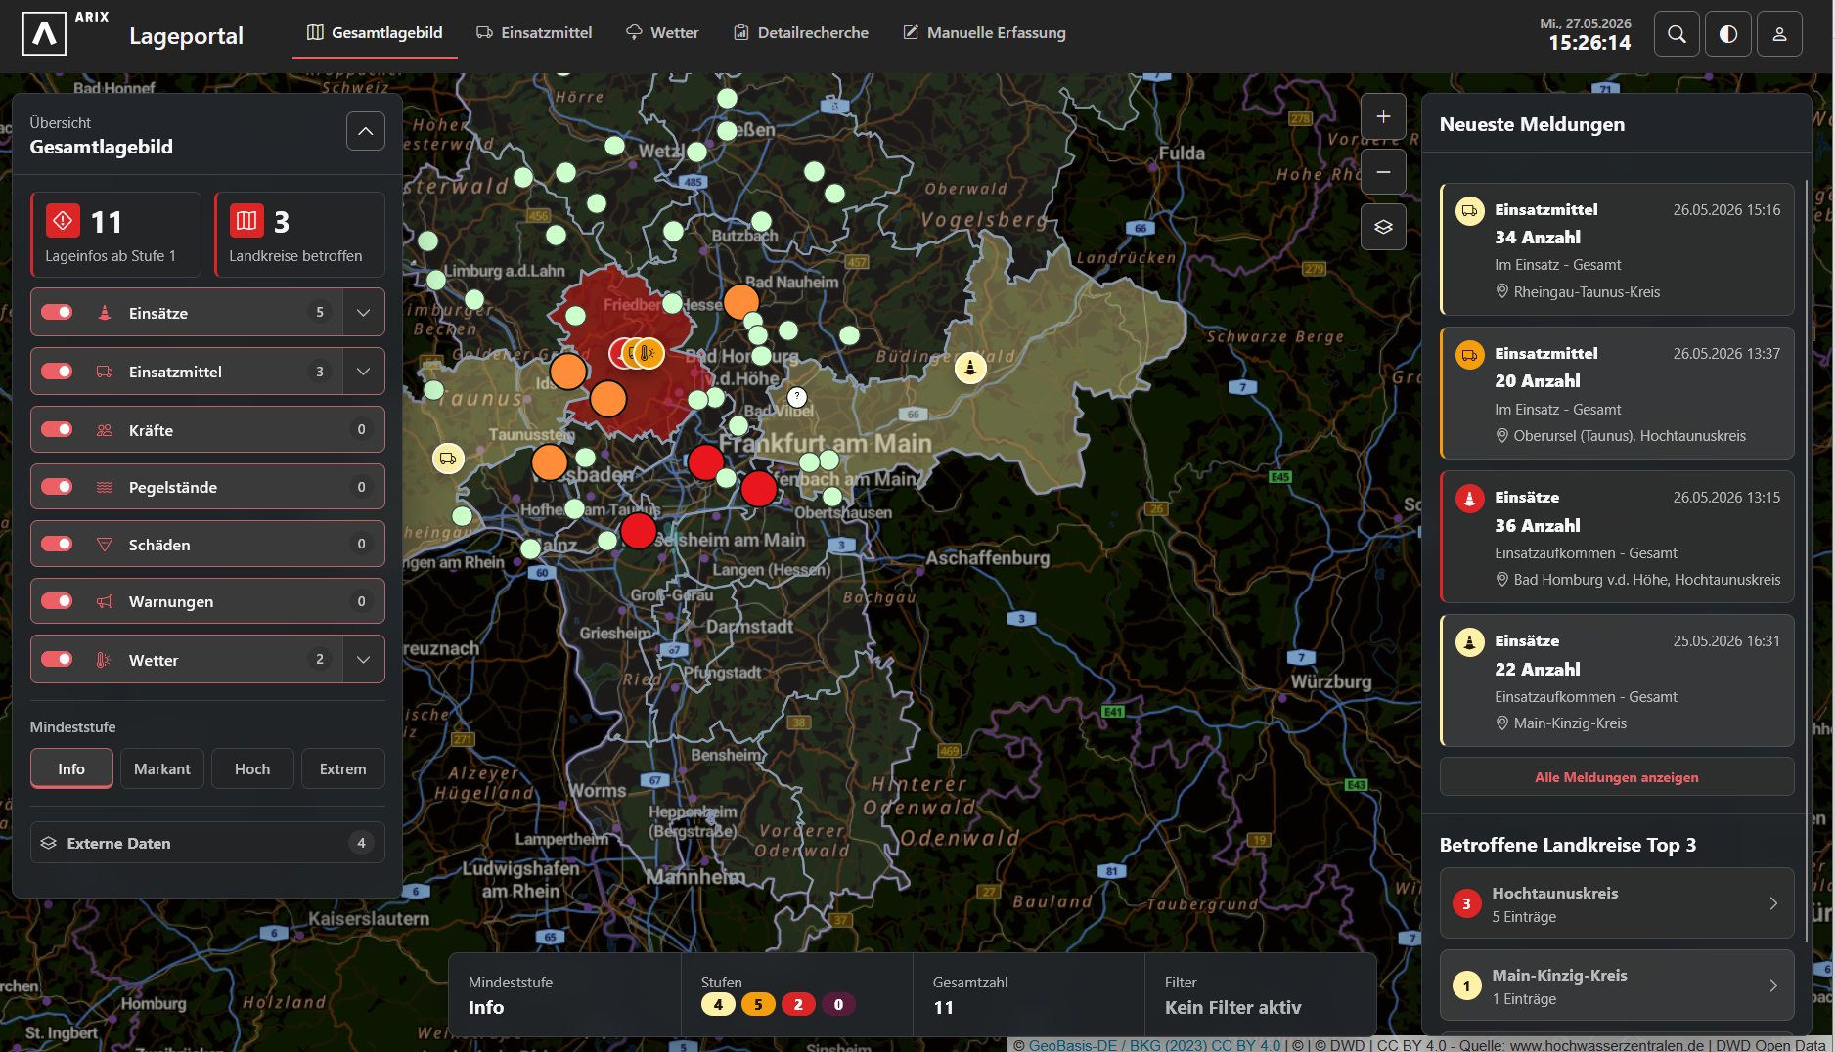
Task: Click the Externe Daten layers icon
Action: pyautogui.click(x=49, y=843)
